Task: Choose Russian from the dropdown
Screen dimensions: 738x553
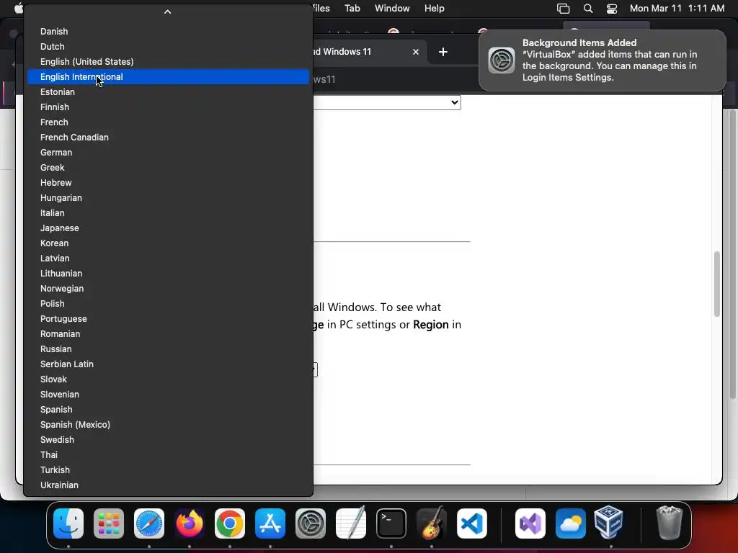Action: pyautogui.click(x=168, y=349)
